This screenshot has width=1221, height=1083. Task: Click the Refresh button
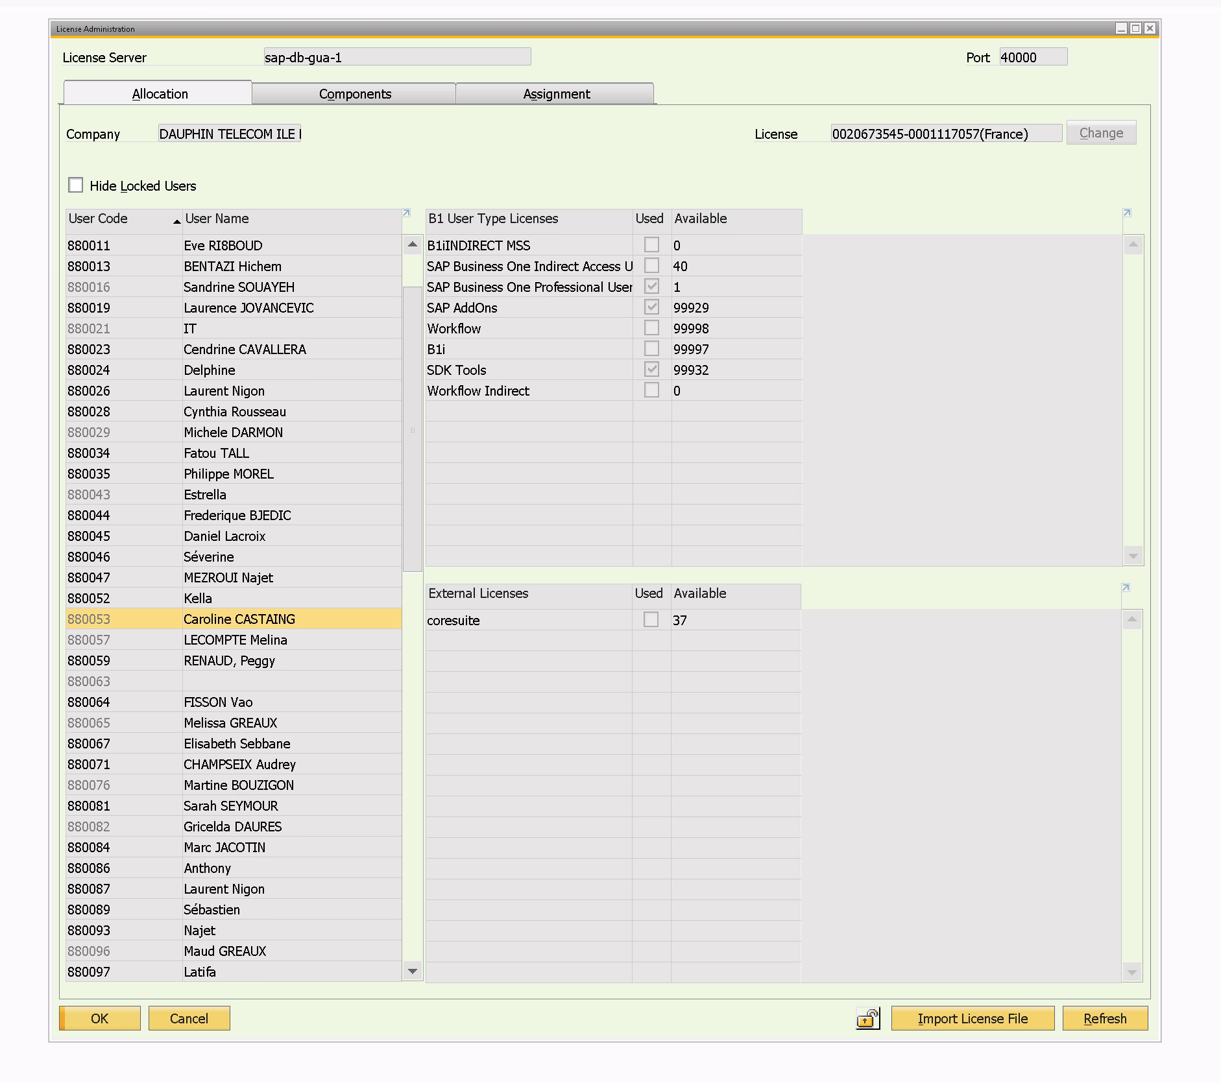[1104, 1018]
